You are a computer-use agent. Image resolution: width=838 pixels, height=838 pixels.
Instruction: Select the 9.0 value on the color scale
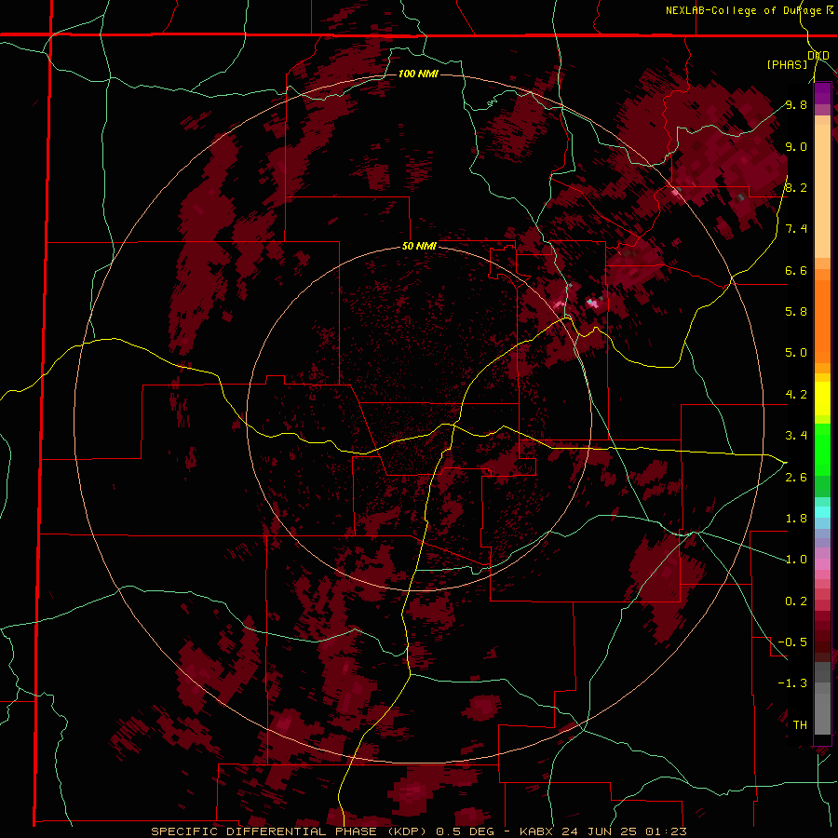pos(796,146)
